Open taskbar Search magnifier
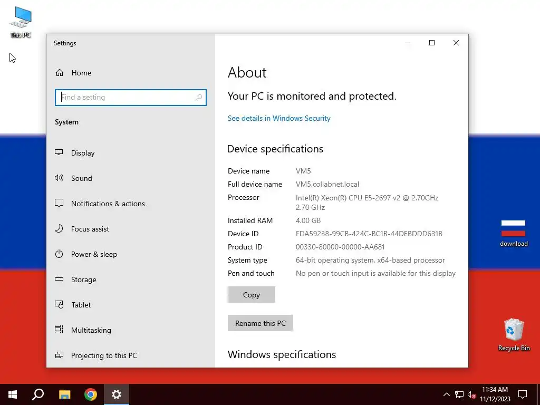The height and width of the screenshot is (405, 540). (x=38, y=394)
